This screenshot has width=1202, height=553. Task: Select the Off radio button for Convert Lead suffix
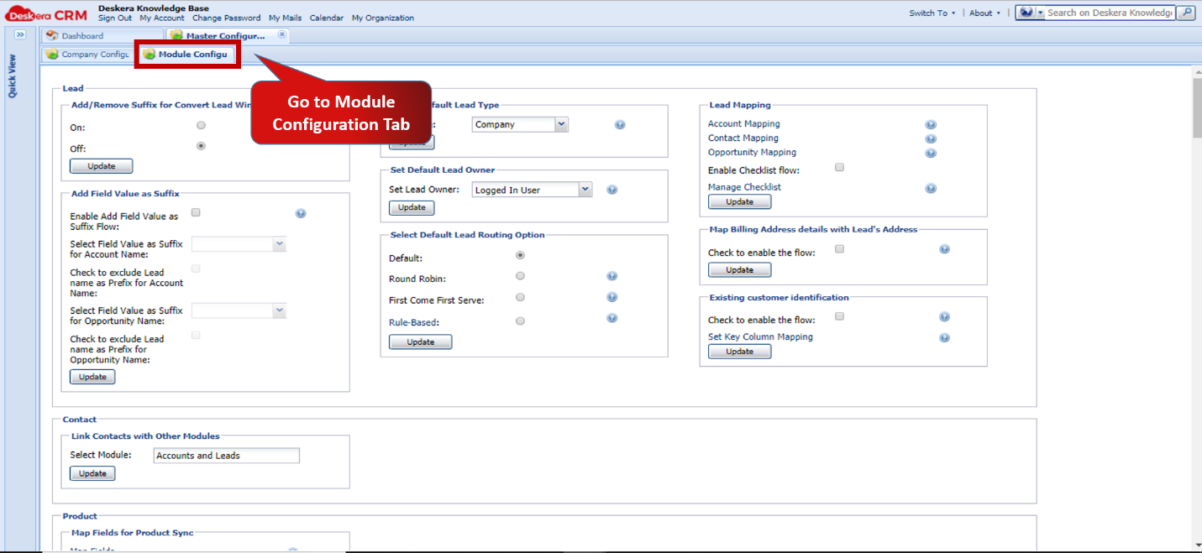click(201, 145)
